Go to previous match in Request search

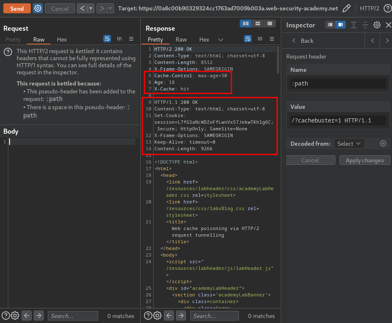click(27, 316)
